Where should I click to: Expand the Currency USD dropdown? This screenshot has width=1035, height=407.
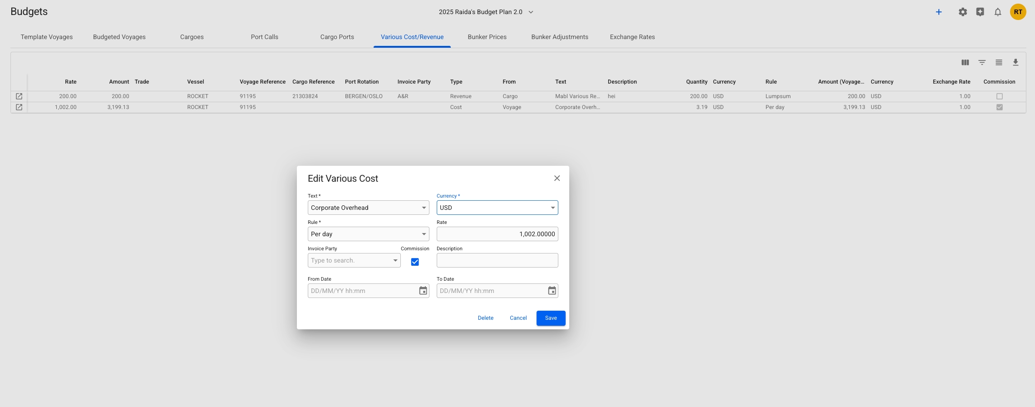[552, 208]
